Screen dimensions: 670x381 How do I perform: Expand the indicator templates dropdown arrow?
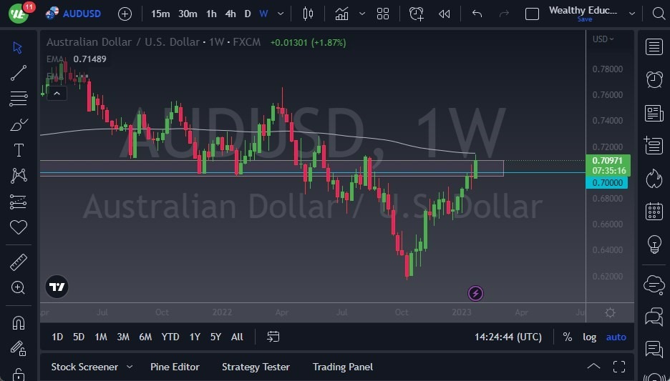362,14
